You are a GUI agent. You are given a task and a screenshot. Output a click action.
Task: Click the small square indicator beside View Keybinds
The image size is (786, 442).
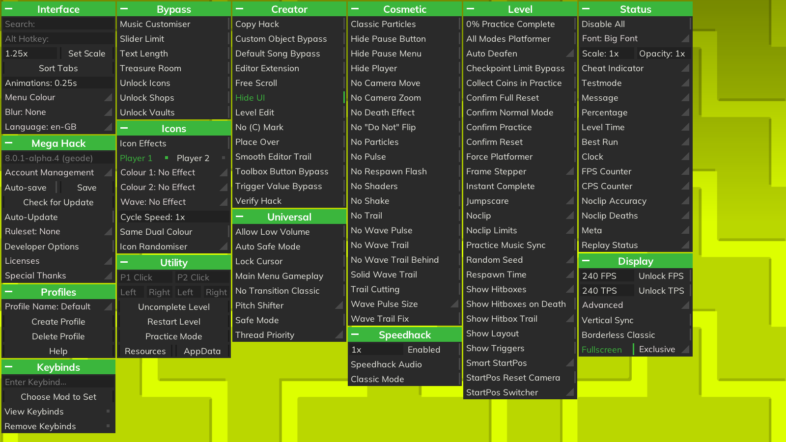pos(108,411)
